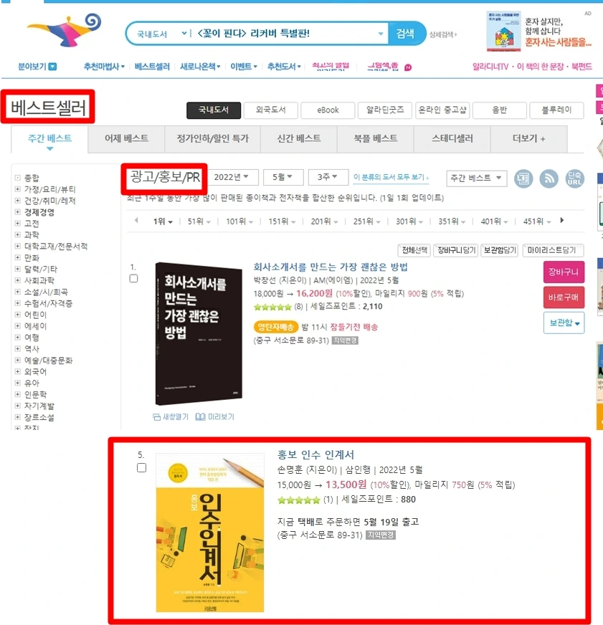Select the eBook category tab
Screen dimensions: 603x625
tap(328, 110)
